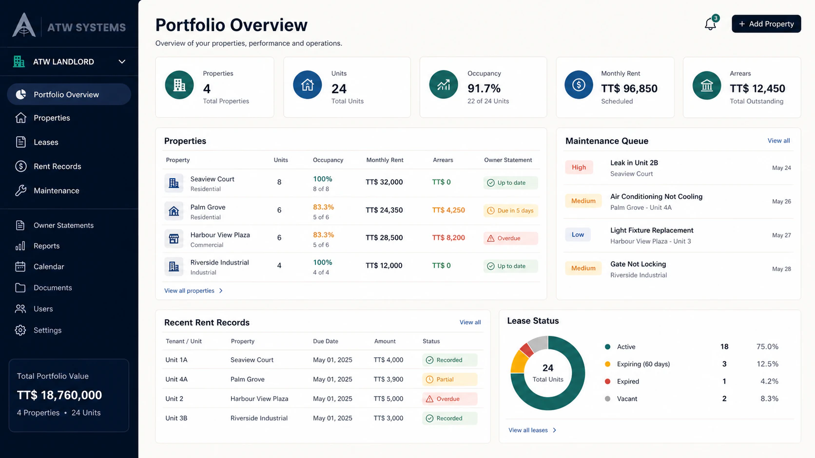Image resolution: width=815 pixels, height=458 pixels.
Task: Click the Monthly Rent dollar icon
Action: 579,85
